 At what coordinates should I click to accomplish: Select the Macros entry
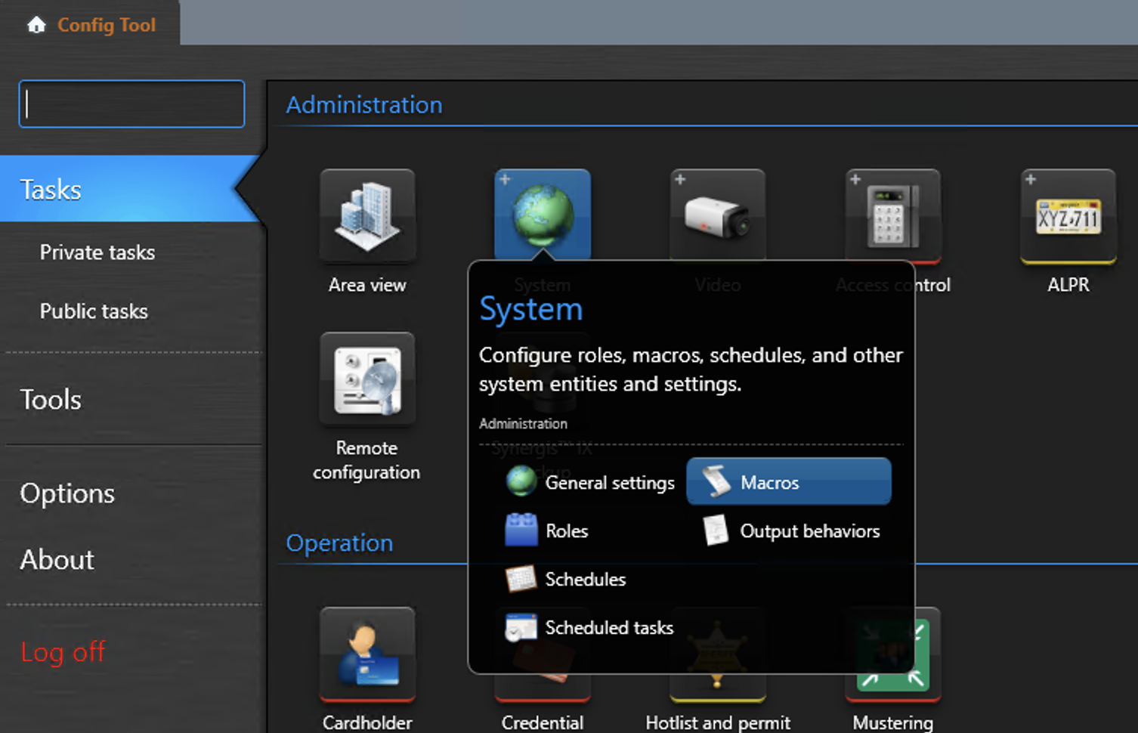[770, 482]
